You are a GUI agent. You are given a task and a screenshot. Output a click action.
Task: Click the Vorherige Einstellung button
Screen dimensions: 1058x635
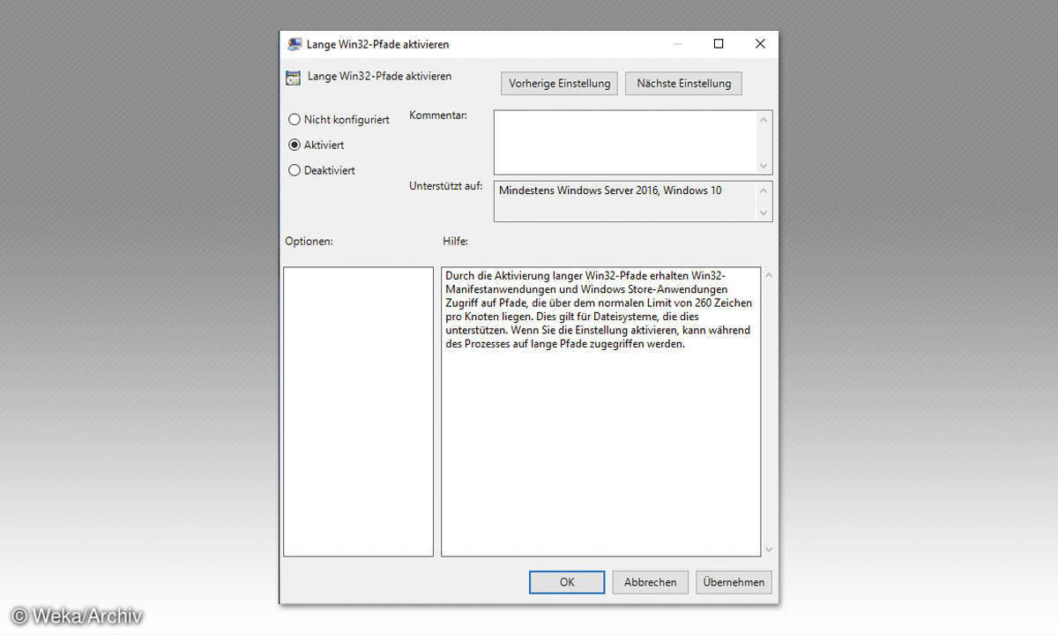pos(559,84)
